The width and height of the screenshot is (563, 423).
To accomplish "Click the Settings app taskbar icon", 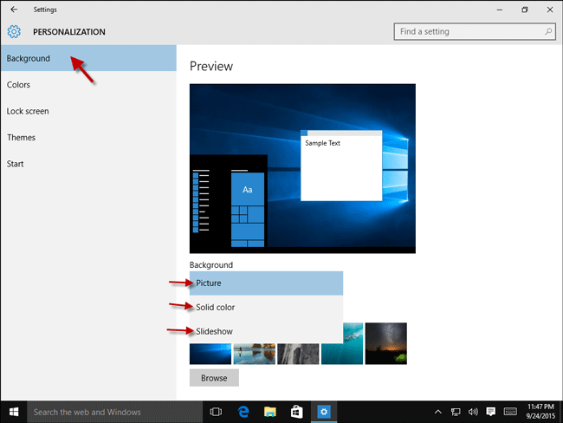I will coord(324,412).
